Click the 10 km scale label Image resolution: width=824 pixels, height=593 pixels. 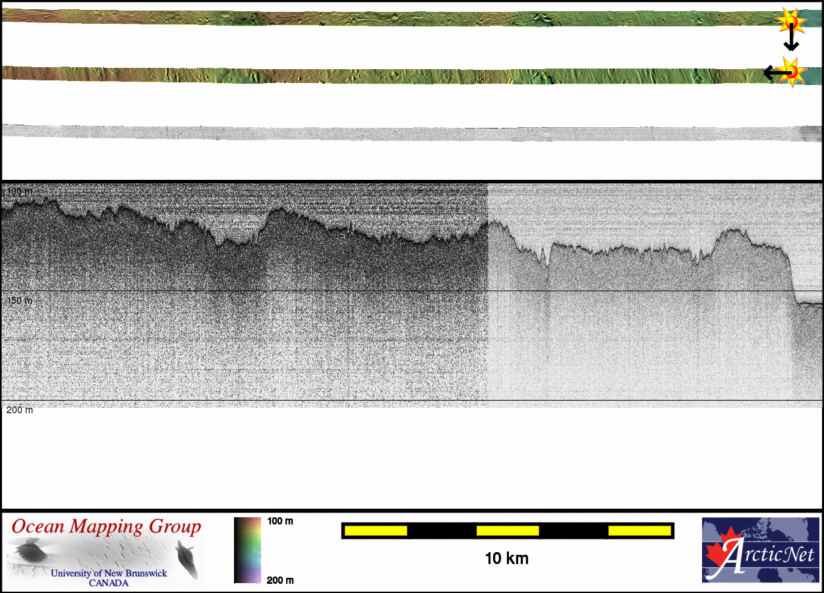(506, 559)
